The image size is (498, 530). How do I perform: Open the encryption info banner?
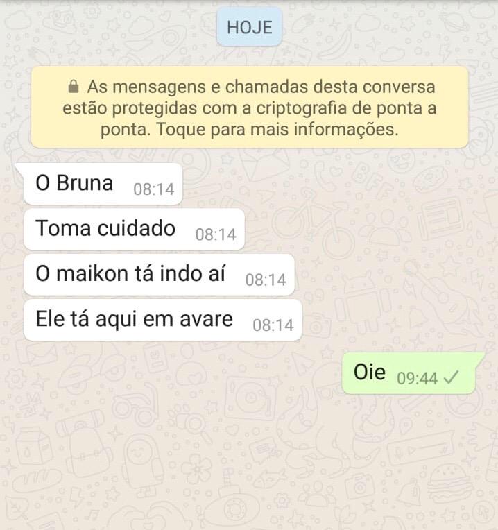click(249, 107)
